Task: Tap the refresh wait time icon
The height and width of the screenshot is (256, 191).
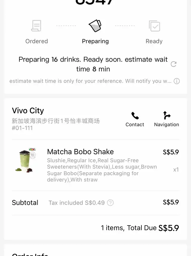Action: pos(173,64)
